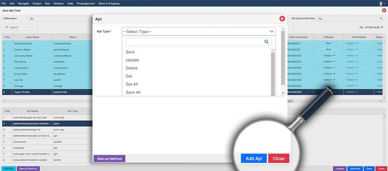Select the Get option in Api Type list

tap(129, 76)
